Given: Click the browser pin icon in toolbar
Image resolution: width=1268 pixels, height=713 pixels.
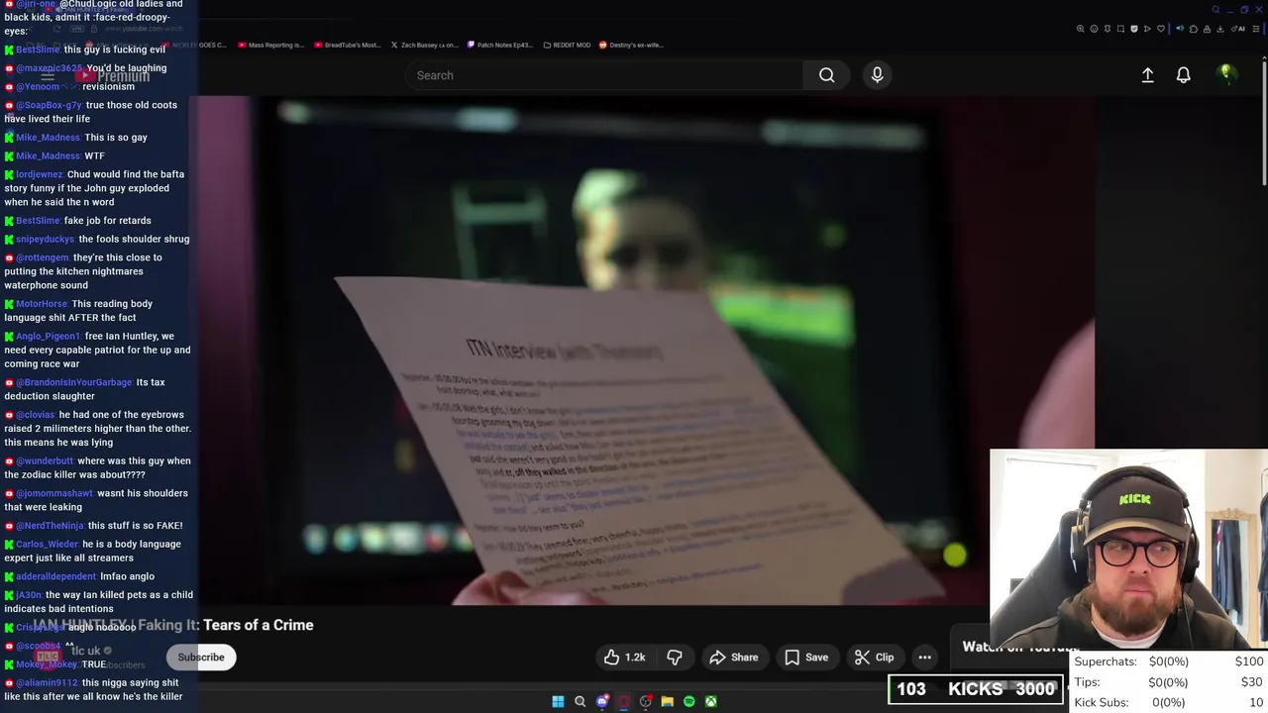Looking at the screenshot, I should click(x=1108, y=29).
